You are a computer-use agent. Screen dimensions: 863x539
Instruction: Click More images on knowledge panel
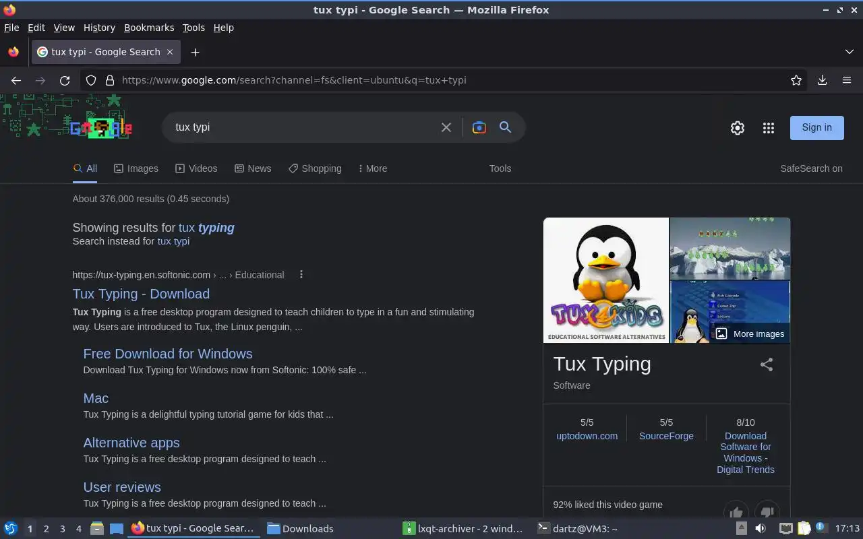tap(750, 334)
